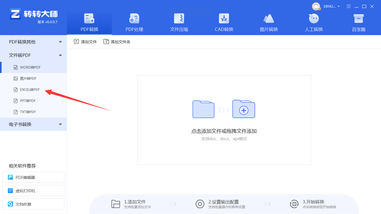The width and height of the screenshot is (381, 214).
Task: Switch to the PDF处理 tab
Action: point(134,23)
